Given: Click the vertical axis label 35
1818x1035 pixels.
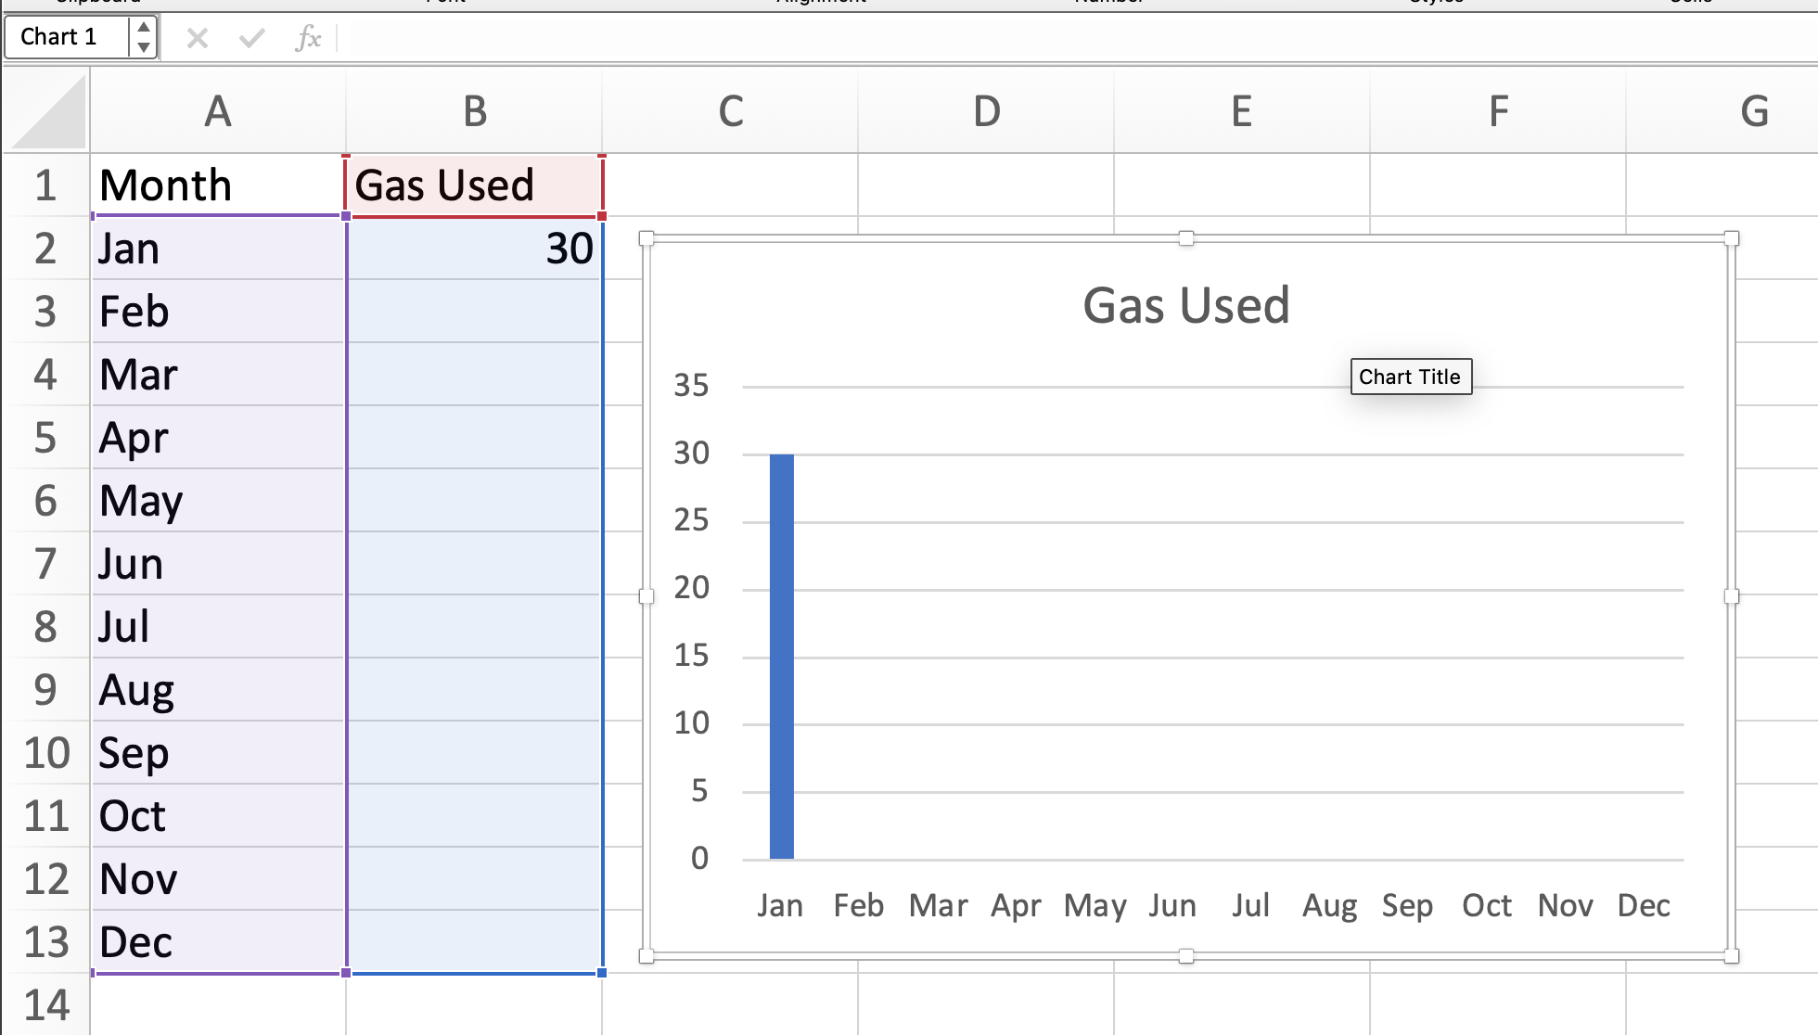Looking at the screenshot, I should coord(691,385).
